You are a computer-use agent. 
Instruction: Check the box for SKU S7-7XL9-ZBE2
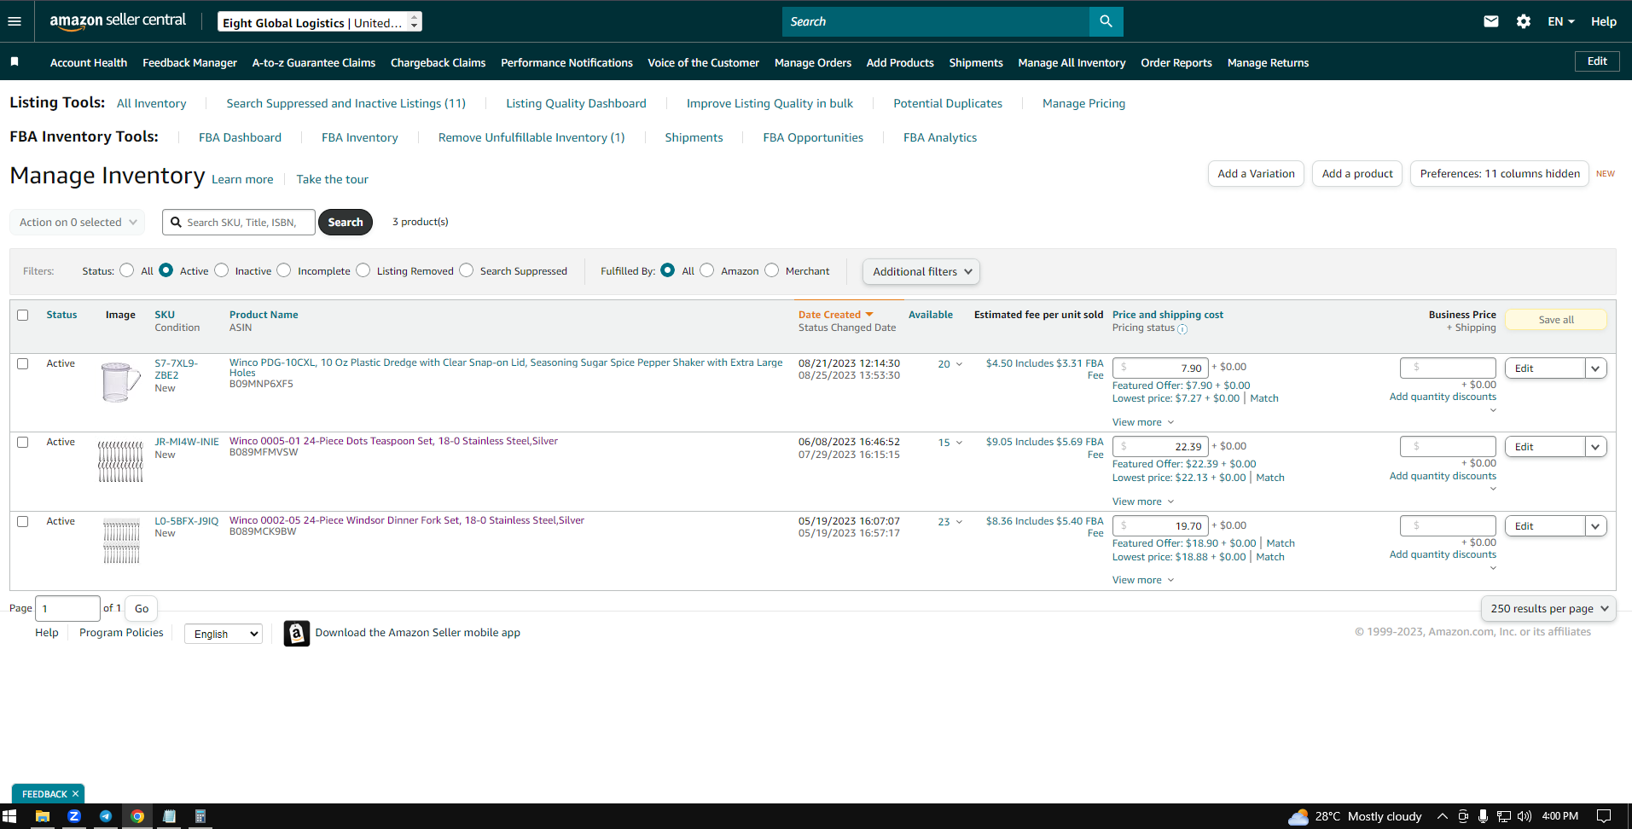pyautogui.click(x=23, y=363)
